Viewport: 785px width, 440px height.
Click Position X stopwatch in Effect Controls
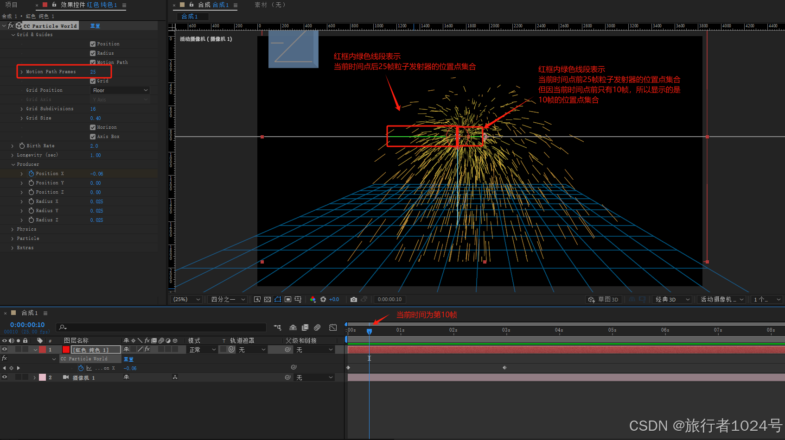tap(31, 174)
